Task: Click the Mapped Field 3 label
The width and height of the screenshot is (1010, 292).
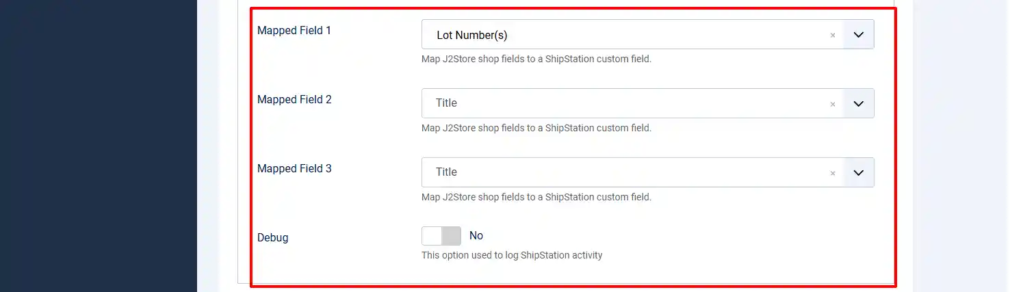Action: click(294, 168)
